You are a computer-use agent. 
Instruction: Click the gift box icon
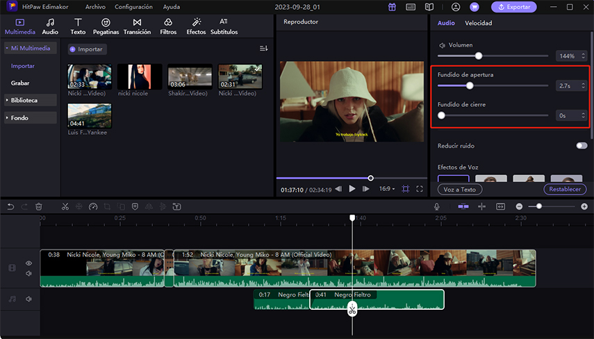[x=392, y=7]
